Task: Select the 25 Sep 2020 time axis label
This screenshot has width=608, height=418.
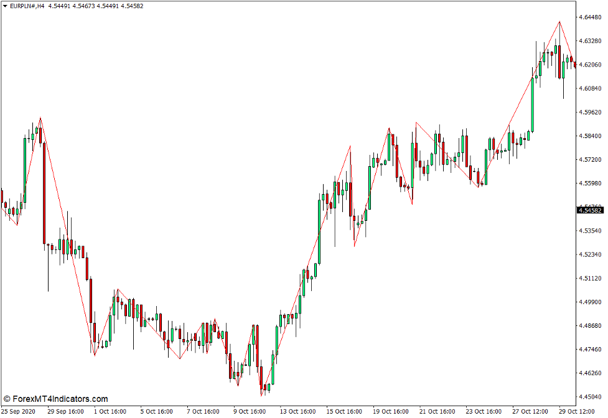Action: [19, 411]
